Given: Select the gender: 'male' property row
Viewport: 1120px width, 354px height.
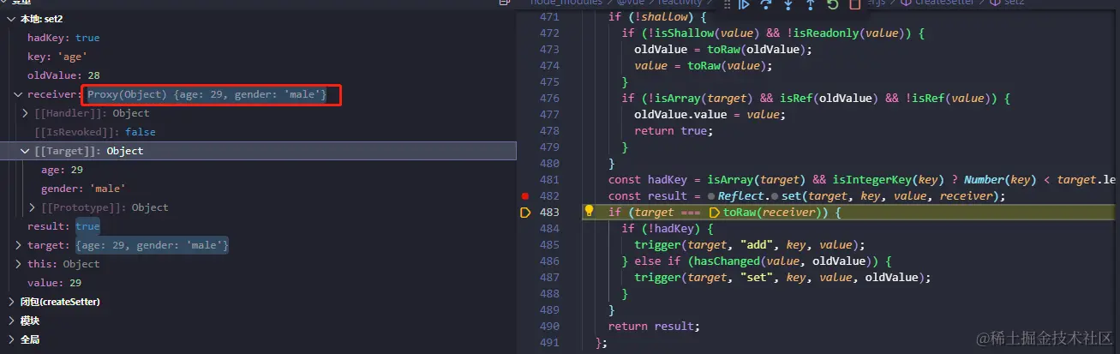Looking at the screenshot, I should (x=258, y=189).
